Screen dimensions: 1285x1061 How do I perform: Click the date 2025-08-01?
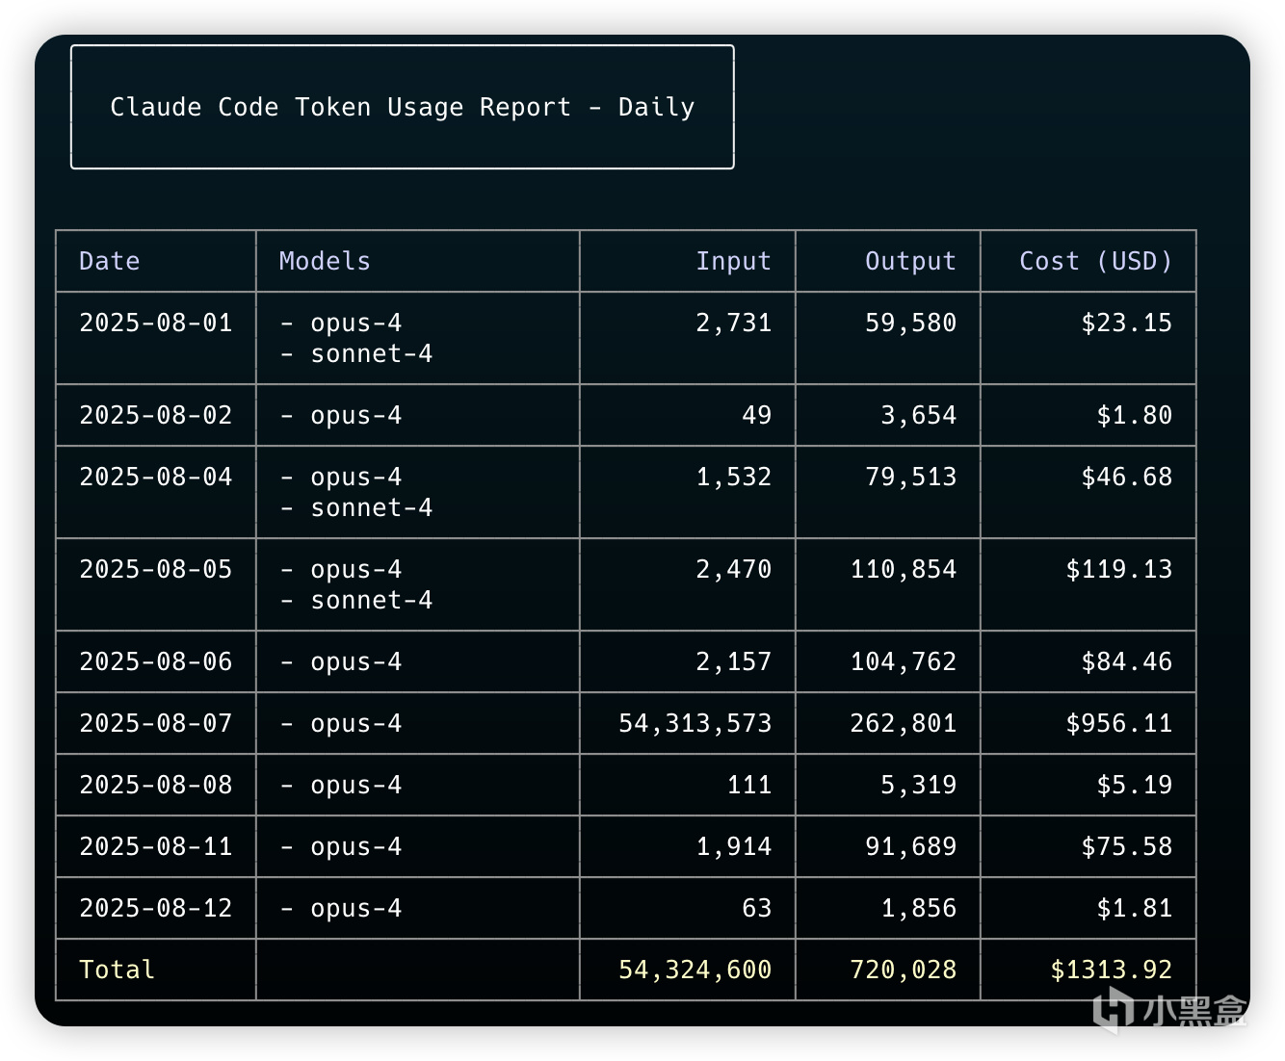tap(156, 323)
